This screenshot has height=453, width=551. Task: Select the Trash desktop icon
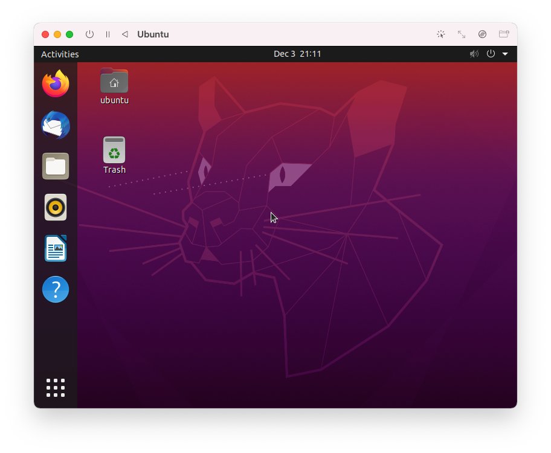[x=114, y=150]
